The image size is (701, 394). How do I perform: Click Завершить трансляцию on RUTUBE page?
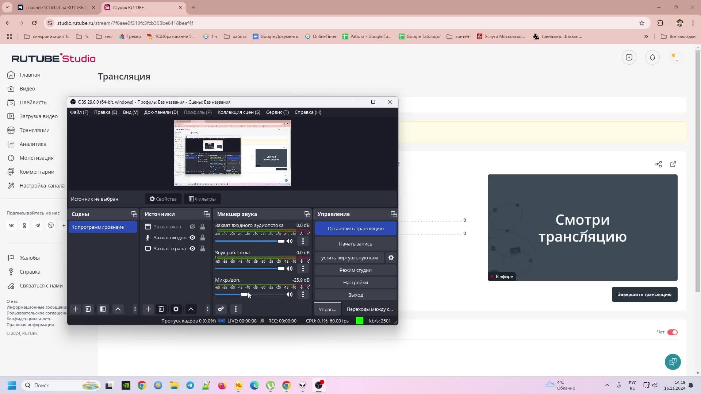pos(644,294)
